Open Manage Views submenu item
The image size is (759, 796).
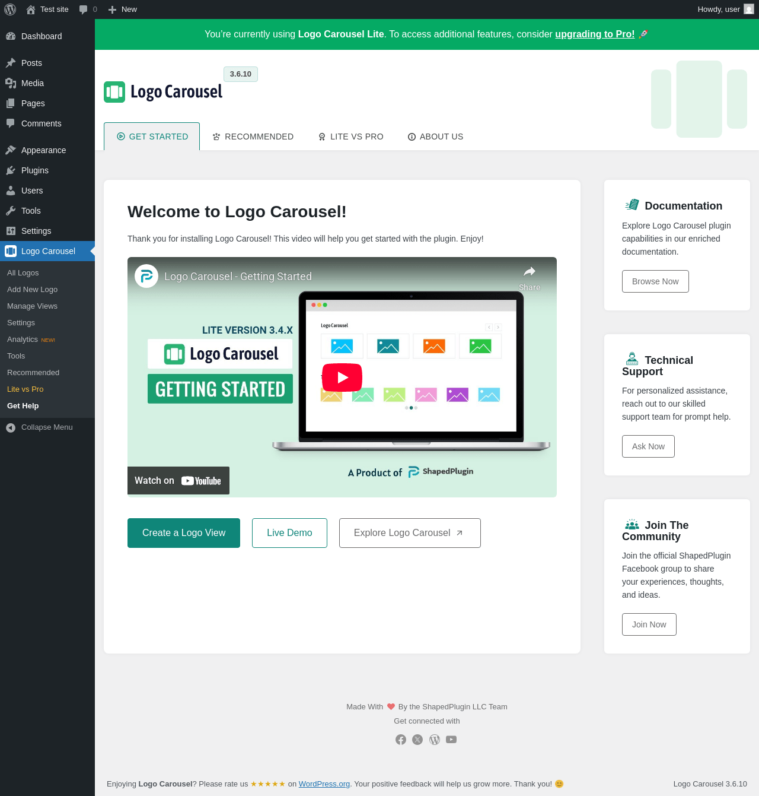tap(47, 306)
